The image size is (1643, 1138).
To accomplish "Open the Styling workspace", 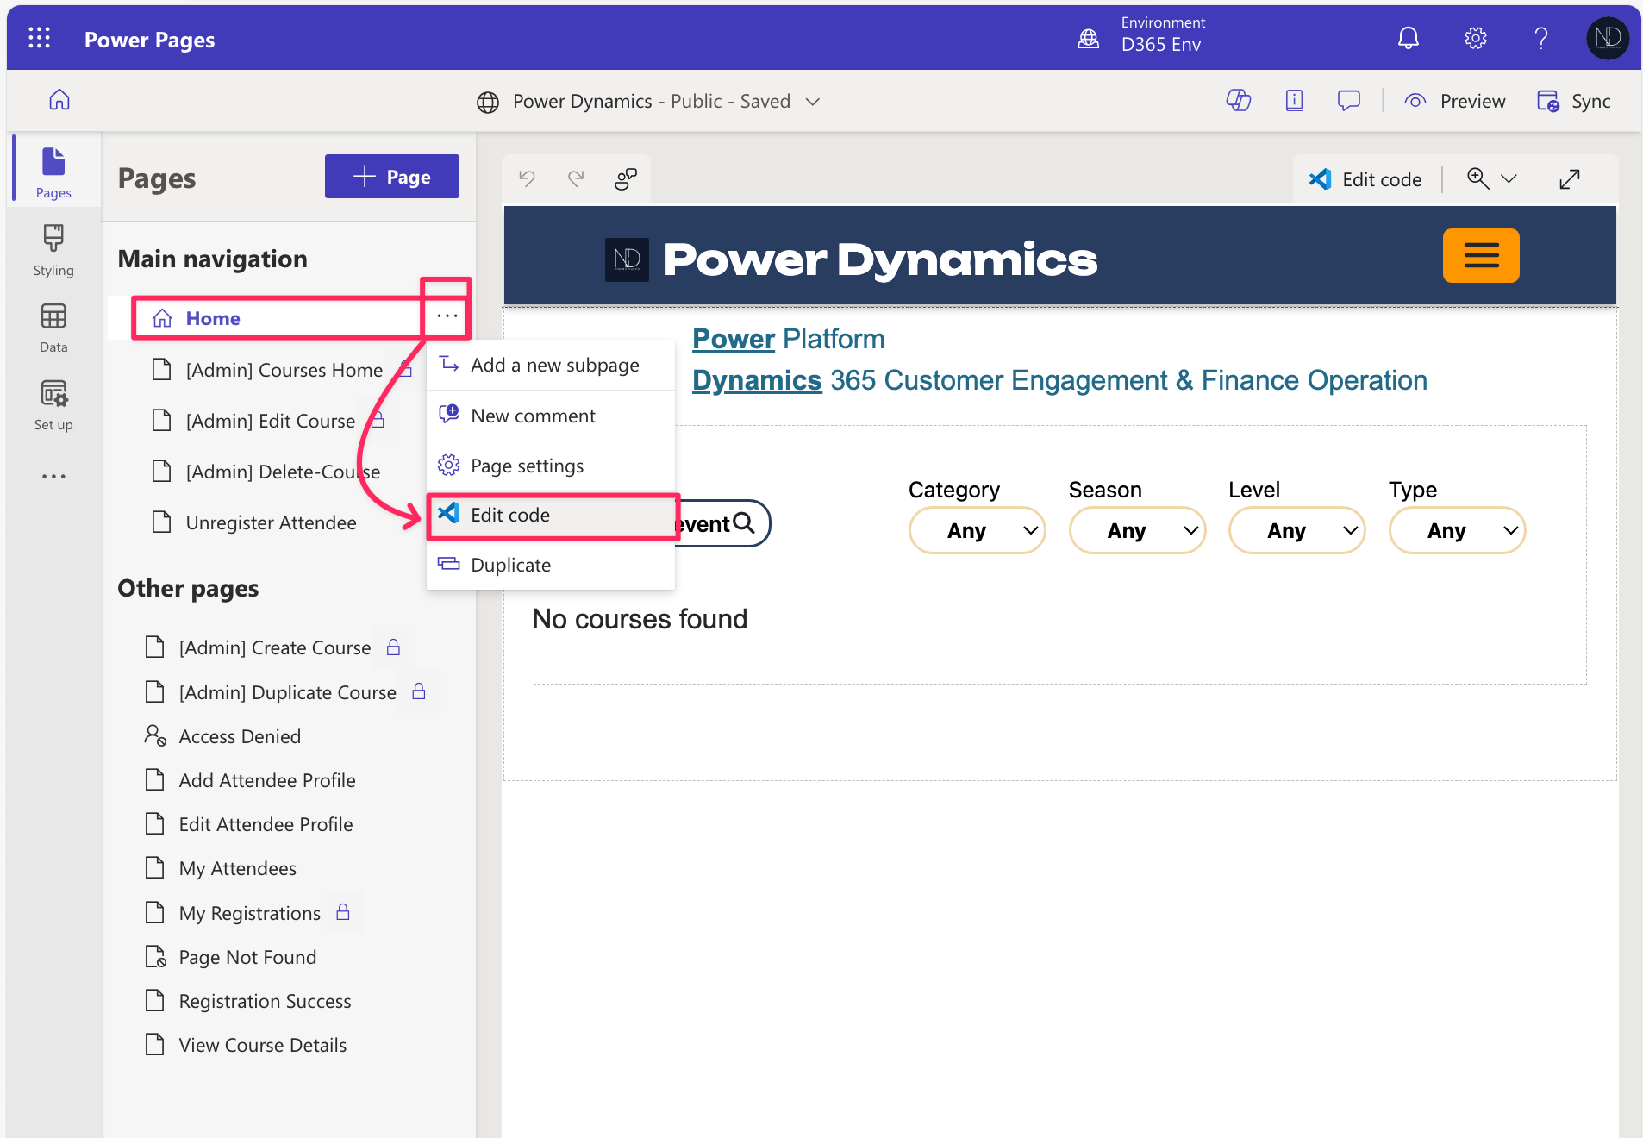I will tap(53, 250).
